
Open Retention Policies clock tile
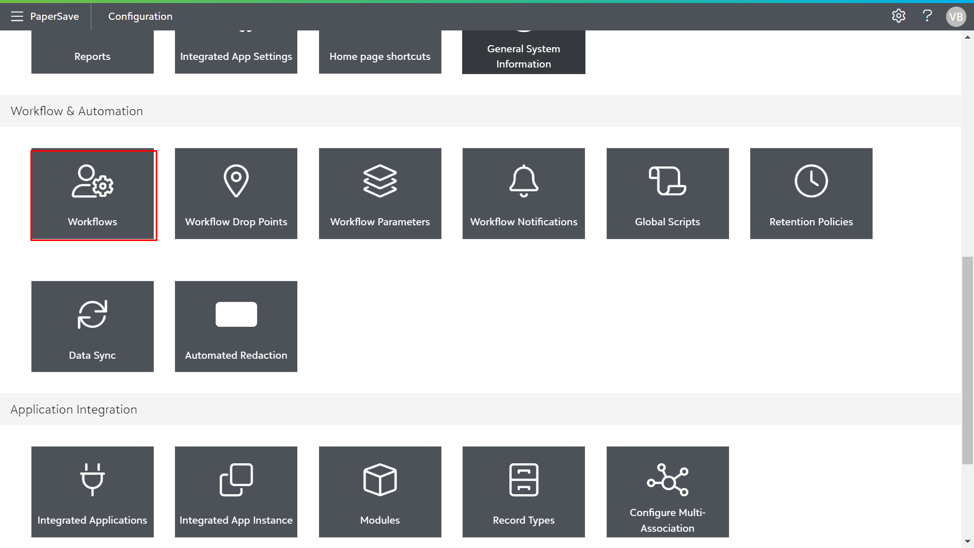point(811,194)
